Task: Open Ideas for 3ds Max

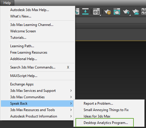Action: click(109, 116)
